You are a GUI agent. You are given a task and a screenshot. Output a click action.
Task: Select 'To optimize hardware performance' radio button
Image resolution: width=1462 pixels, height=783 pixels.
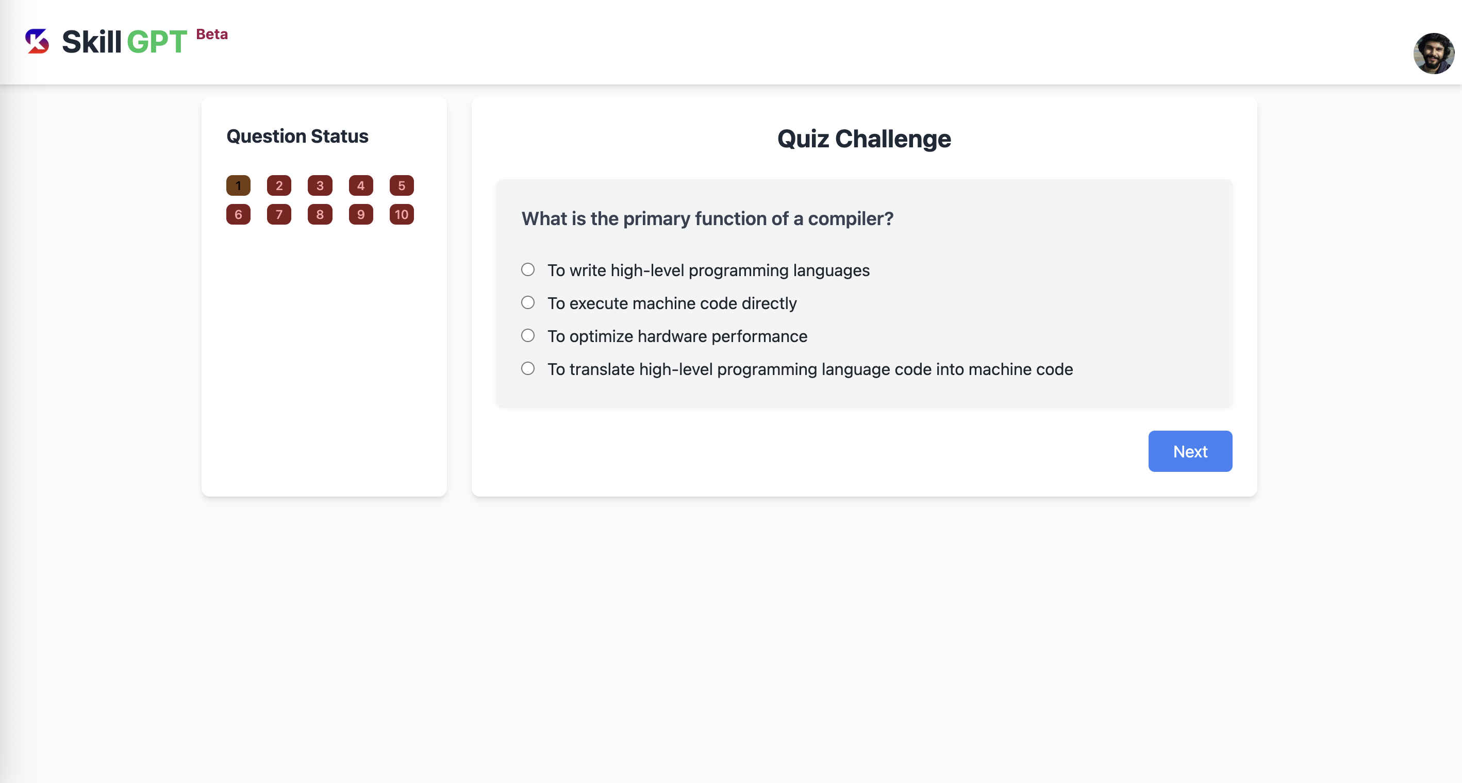(528, 336)
